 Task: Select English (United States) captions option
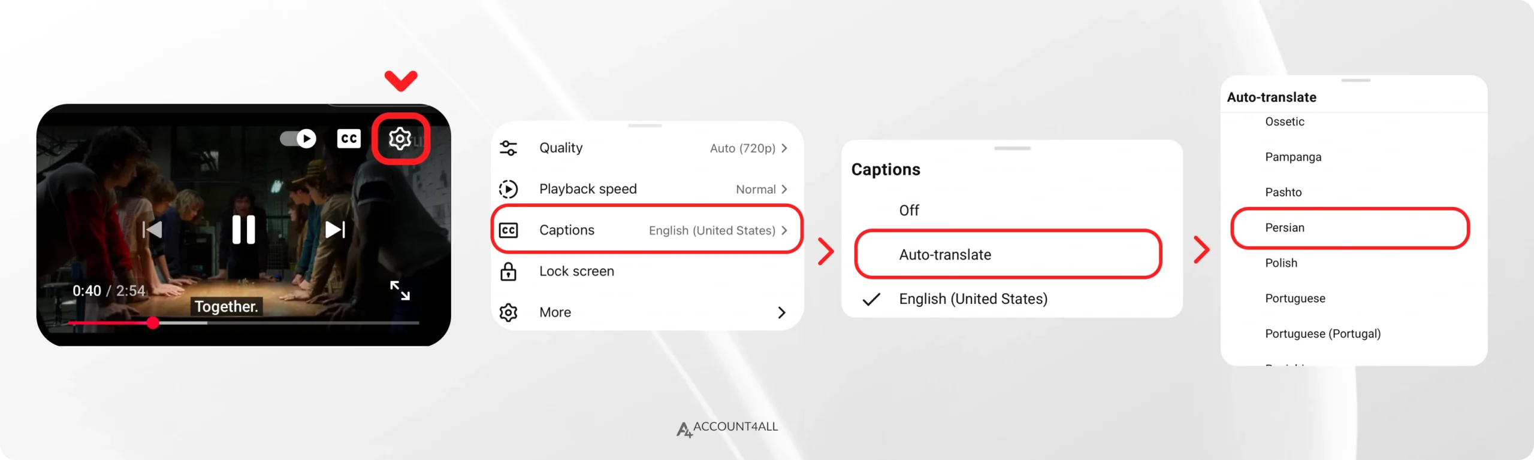[x=973, y=299]
